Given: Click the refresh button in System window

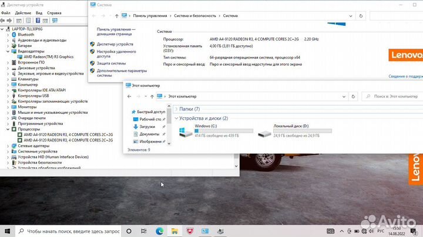Looking at the screenshot, I should click(x=361, y=16).
